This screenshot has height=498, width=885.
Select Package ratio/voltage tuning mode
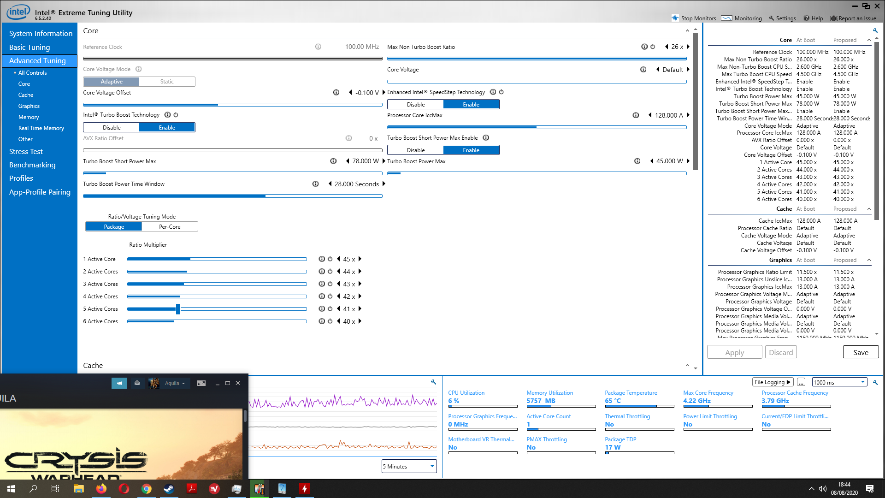click(x=114, y=227)
